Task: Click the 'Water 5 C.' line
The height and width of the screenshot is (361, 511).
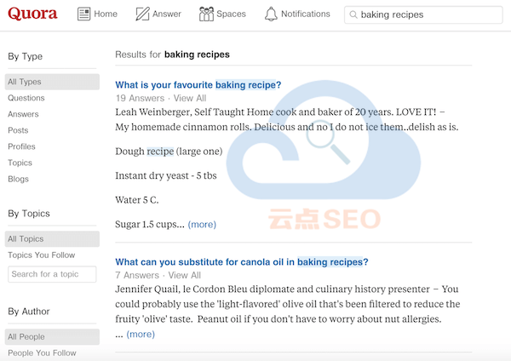Action: point(137,200)
